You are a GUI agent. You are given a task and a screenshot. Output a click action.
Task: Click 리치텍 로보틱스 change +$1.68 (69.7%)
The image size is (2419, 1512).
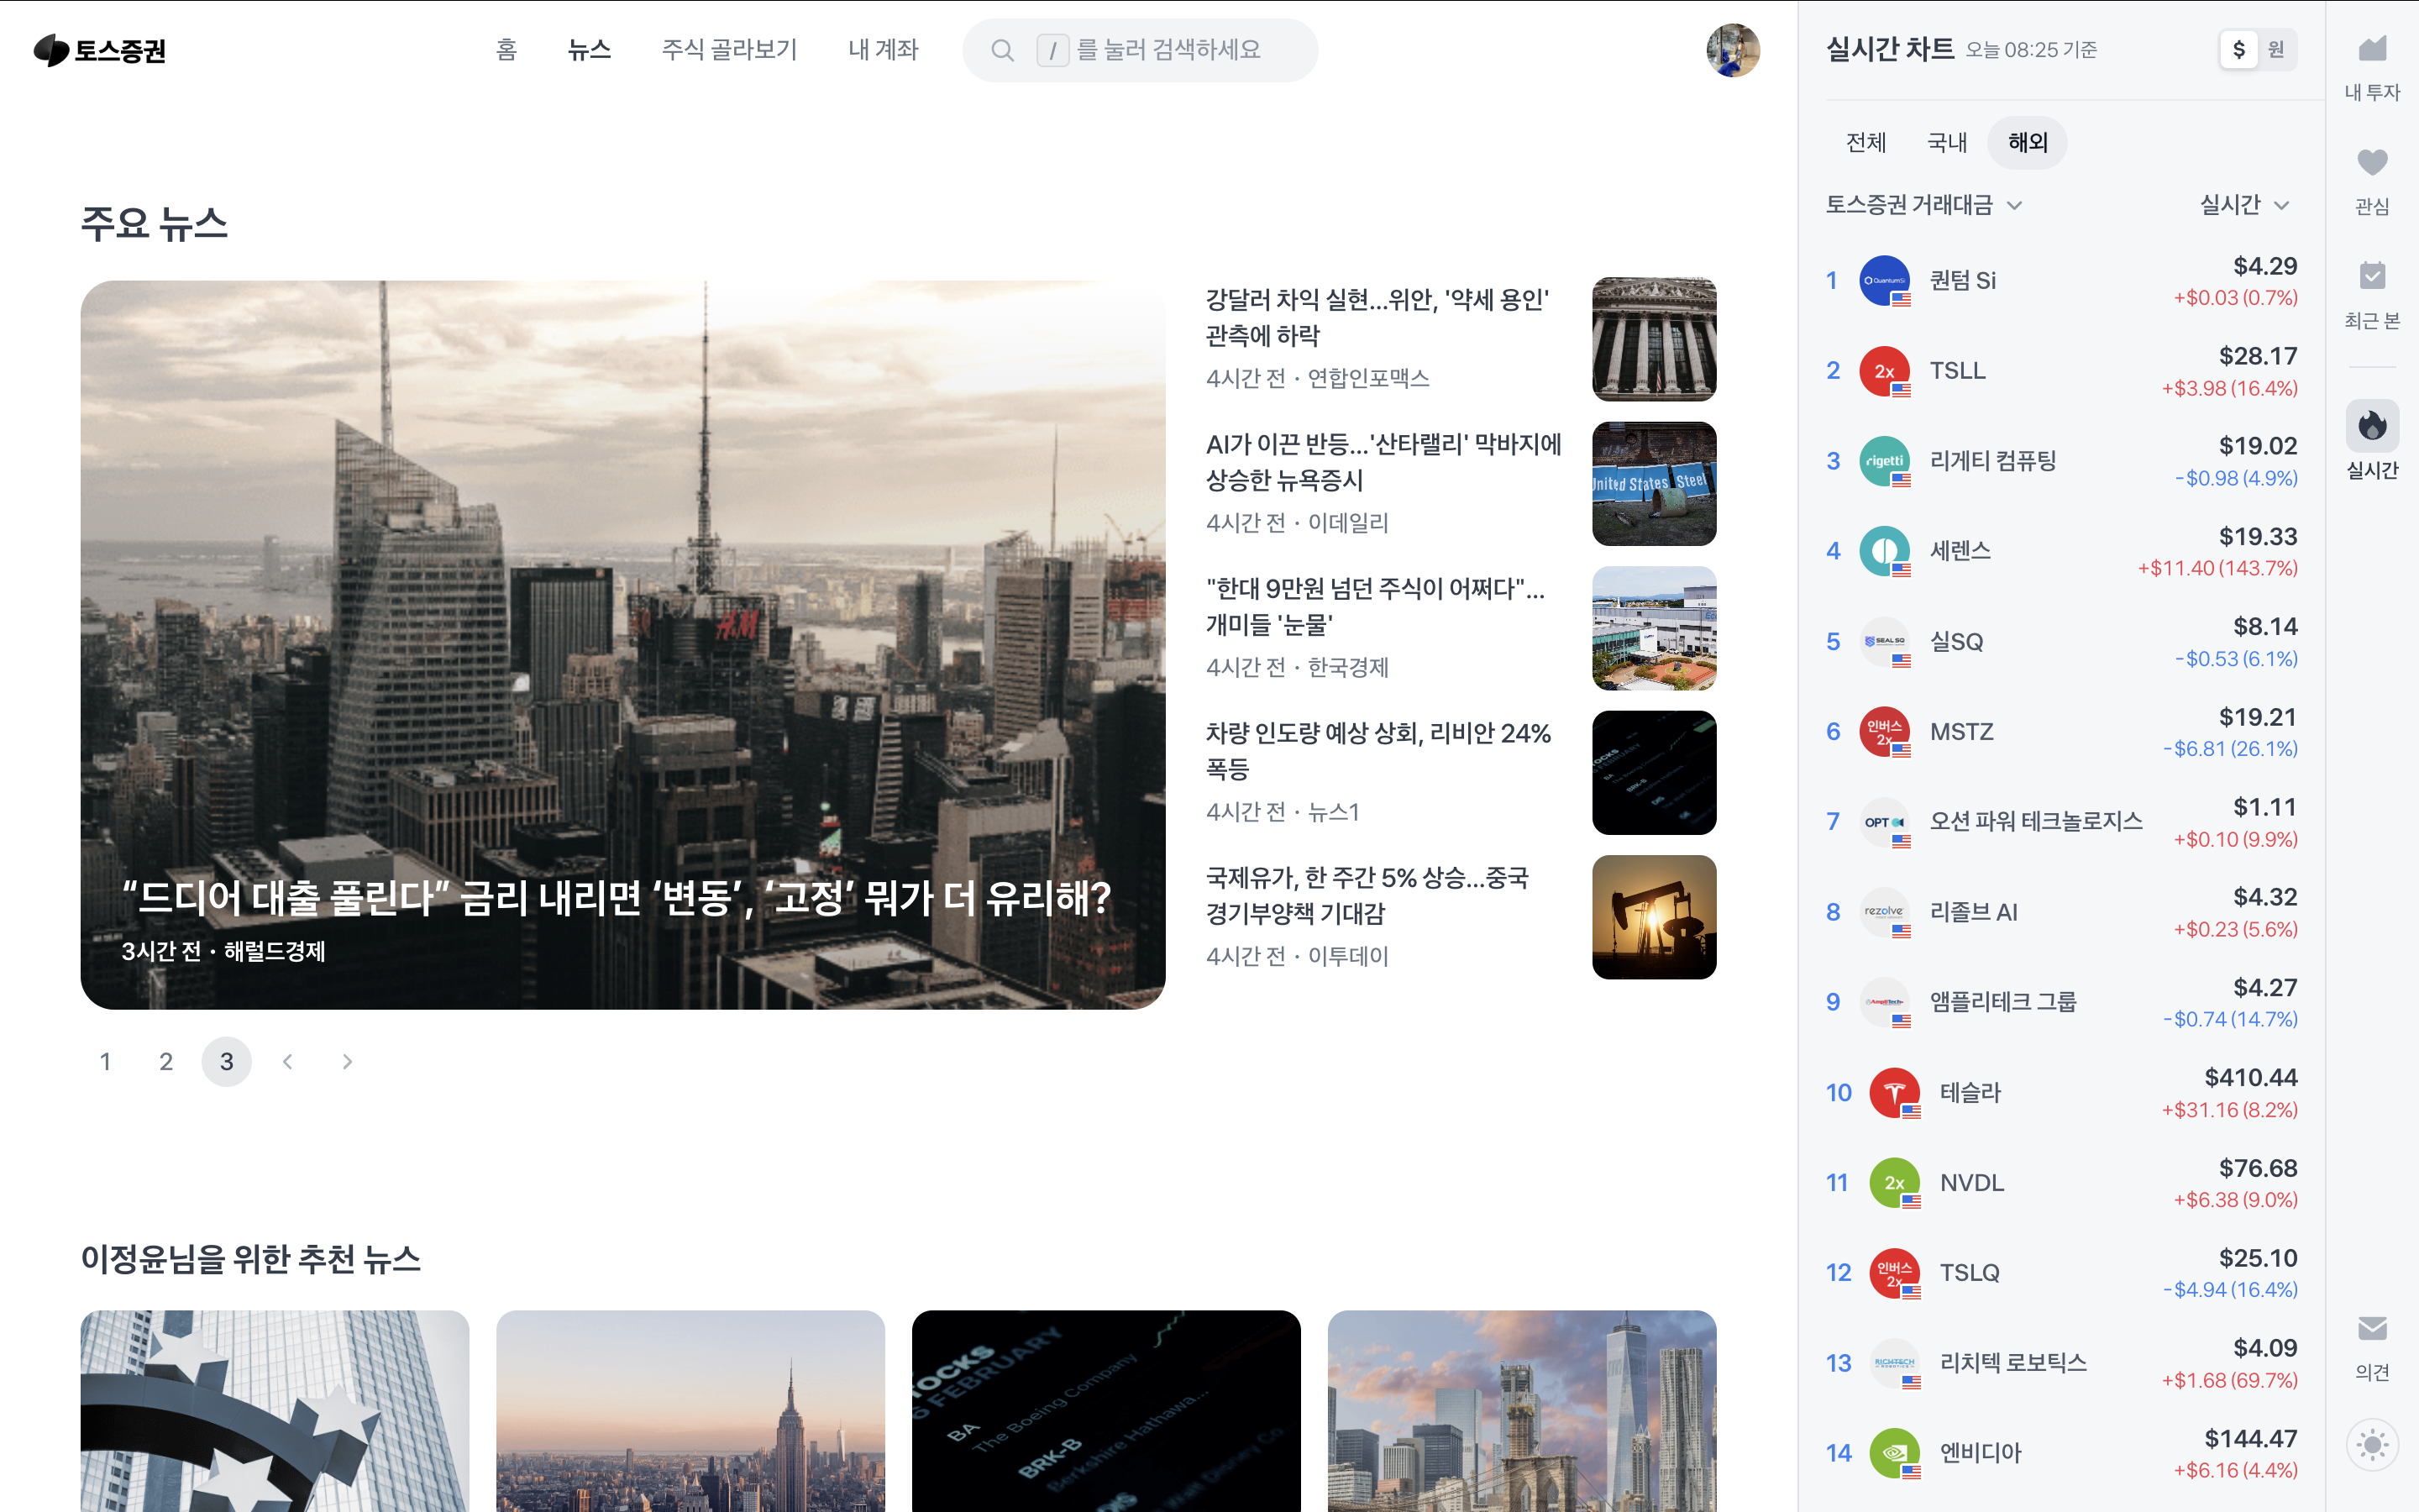[2229, 1381]
